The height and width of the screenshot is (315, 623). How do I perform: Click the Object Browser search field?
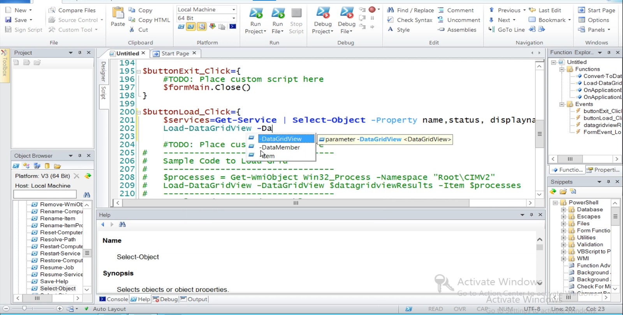point(45,194)
